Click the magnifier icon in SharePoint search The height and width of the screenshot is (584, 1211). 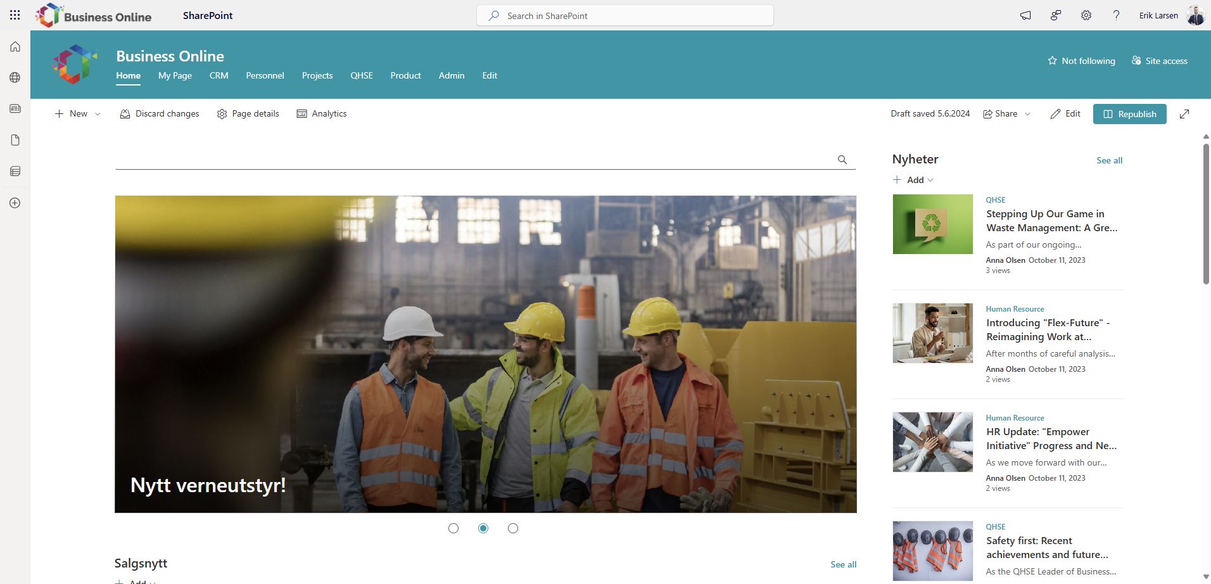click(x=494, y=15)
